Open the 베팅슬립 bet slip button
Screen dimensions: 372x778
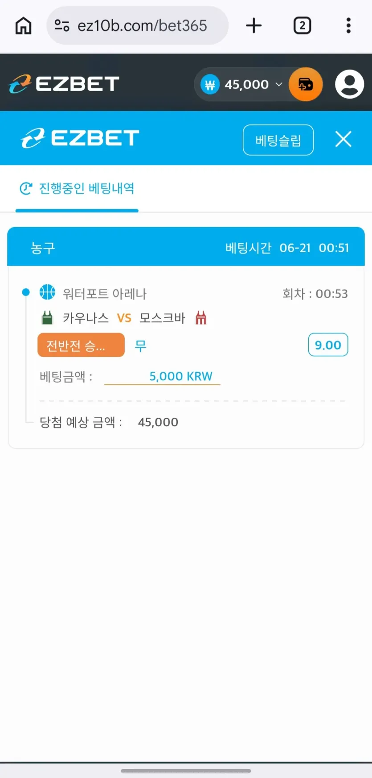pos(278,140)
